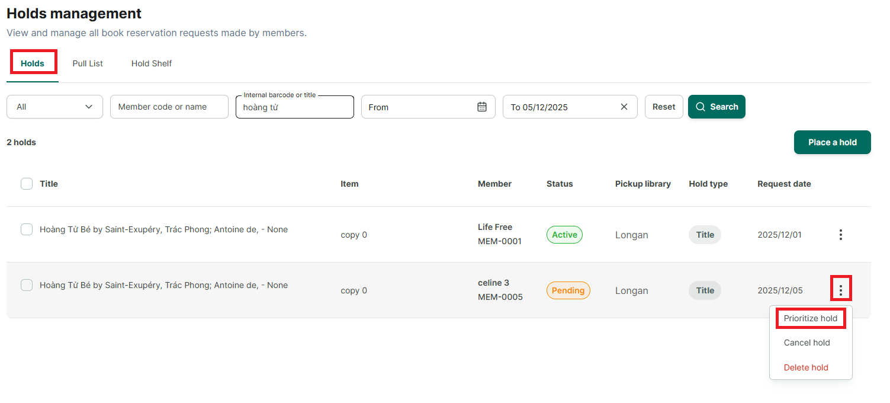Click member name celine 3

coord(493,283)
